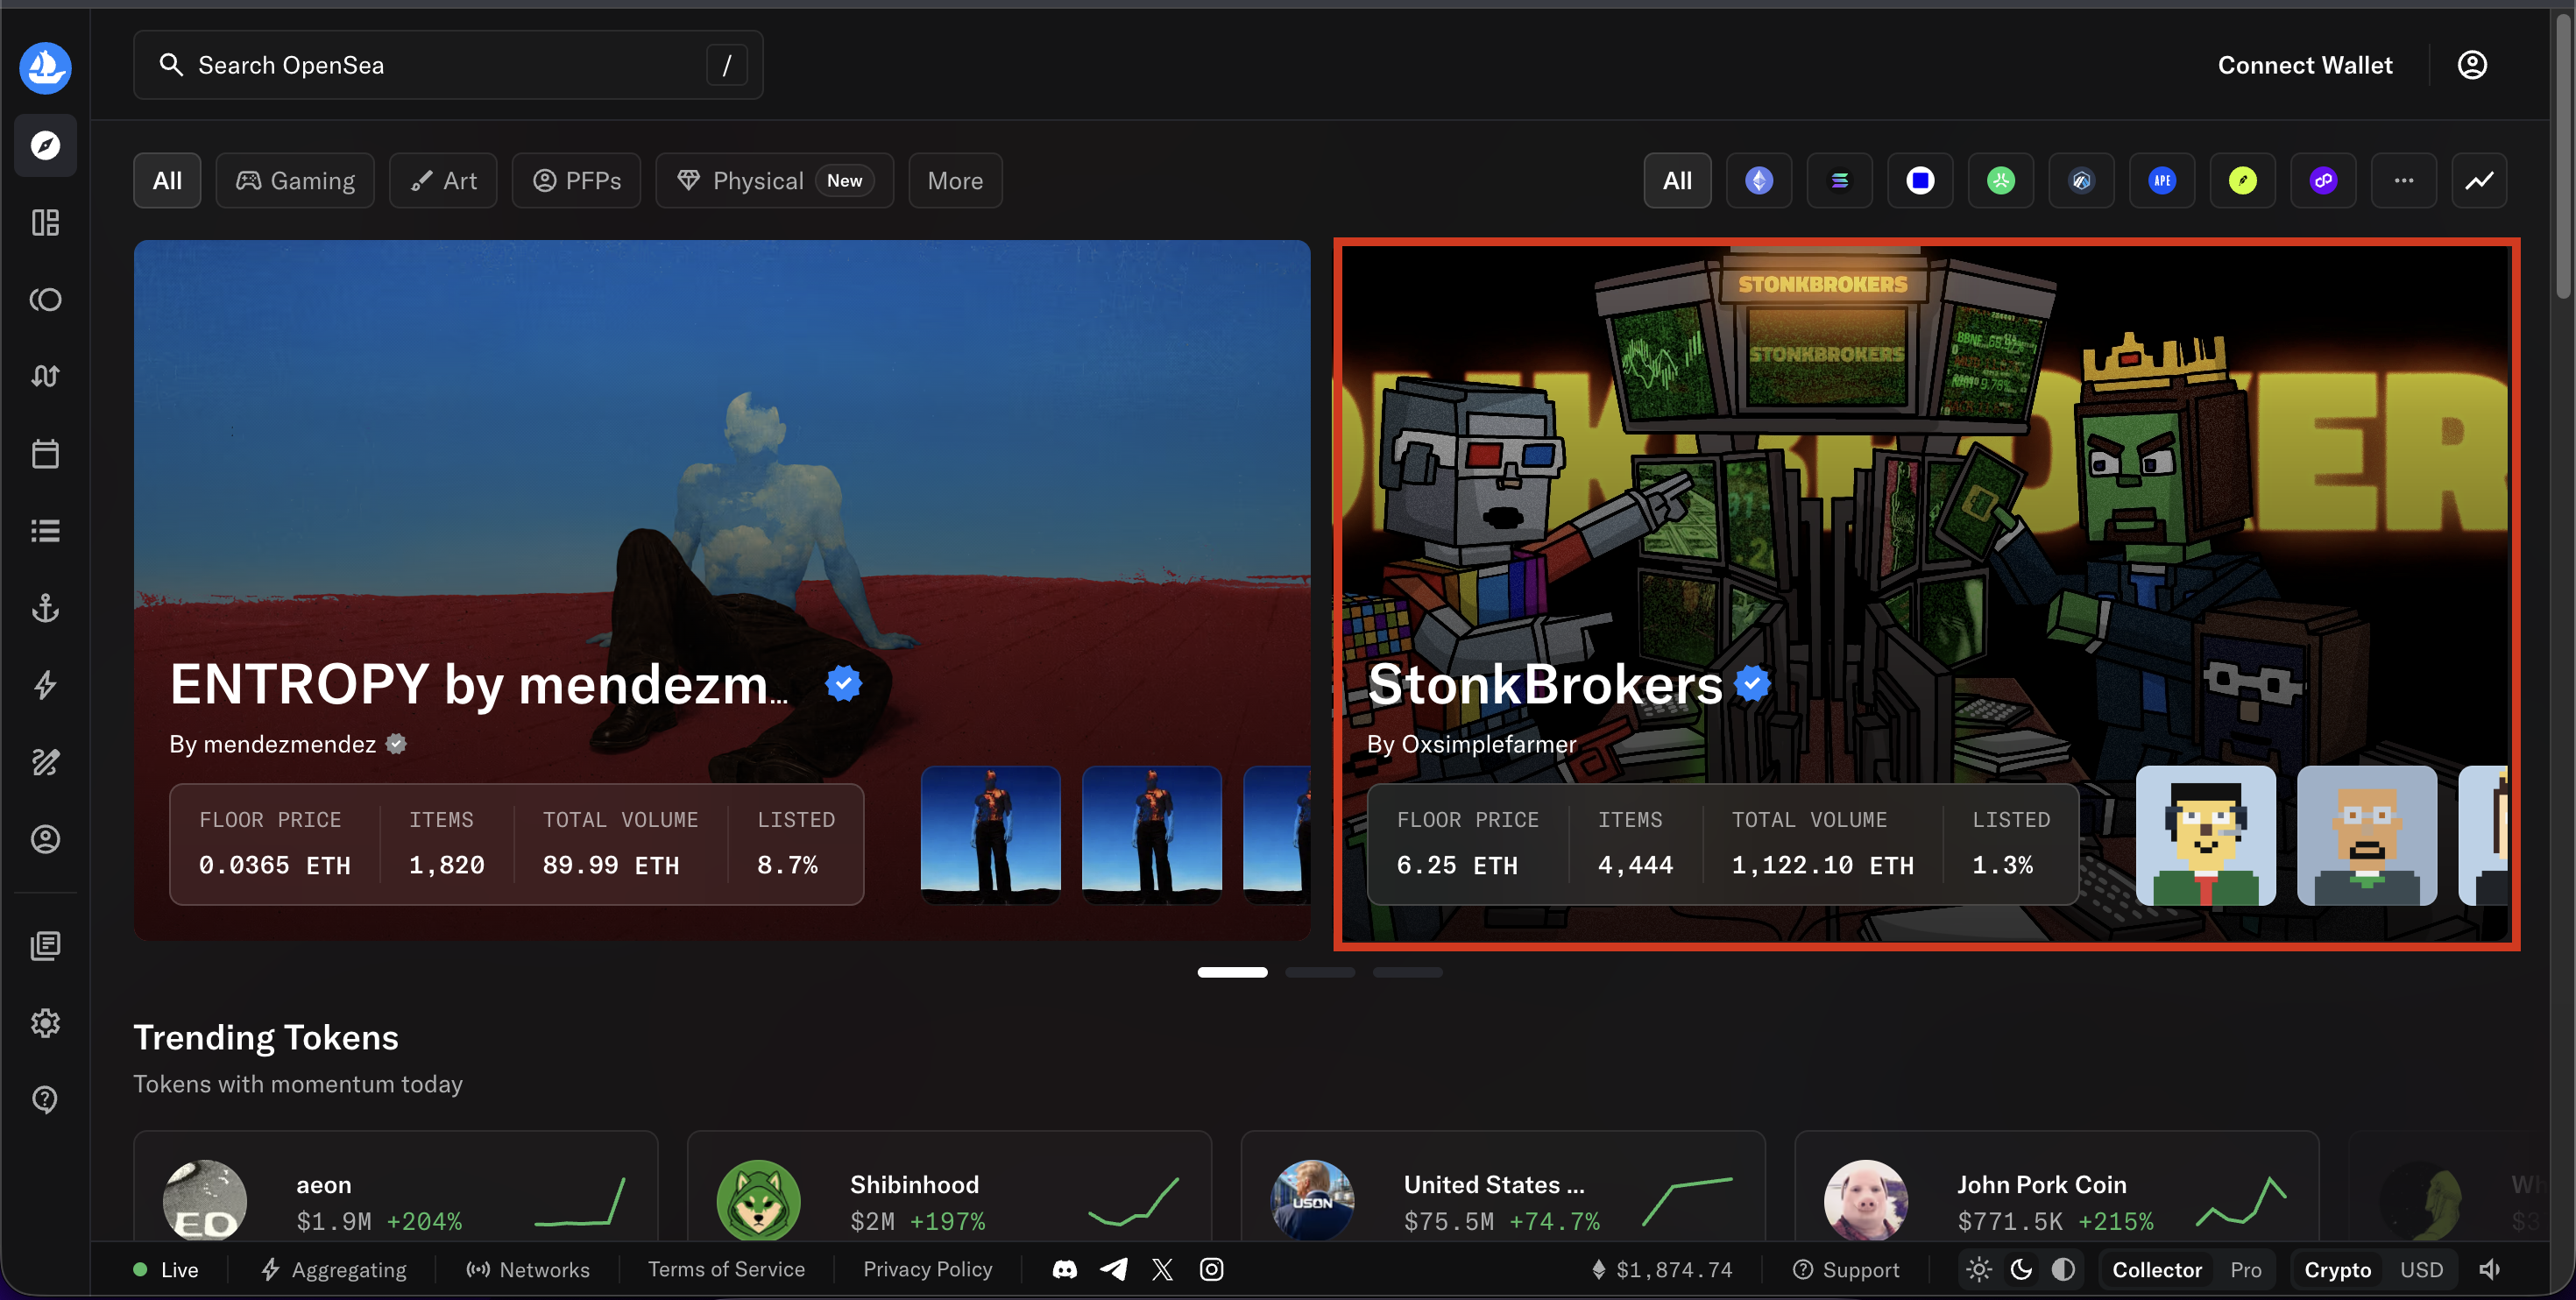
Task: Filter by the gray-blue circular chain icon
Action: pos(2081,180)
